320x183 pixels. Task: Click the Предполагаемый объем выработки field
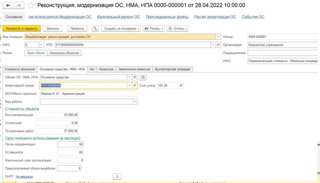pos(69,168)
